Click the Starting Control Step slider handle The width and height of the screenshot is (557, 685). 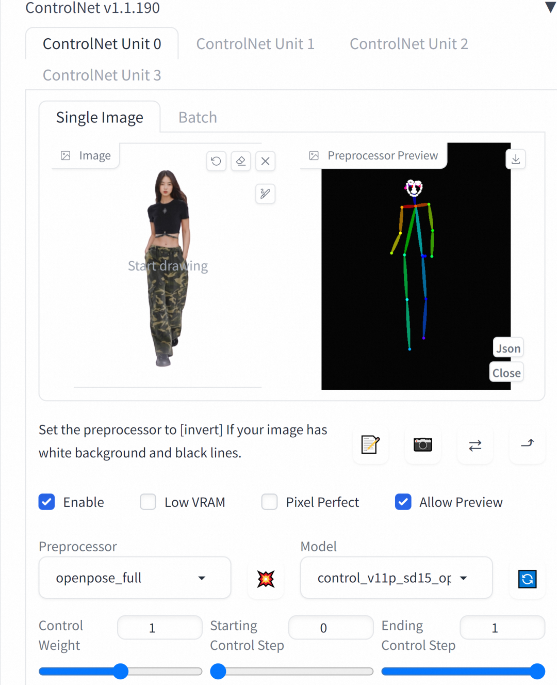tap(218, 671)
